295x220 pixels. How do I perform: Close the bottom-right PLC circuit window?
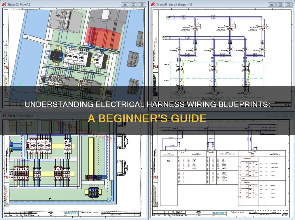(289, 116)
